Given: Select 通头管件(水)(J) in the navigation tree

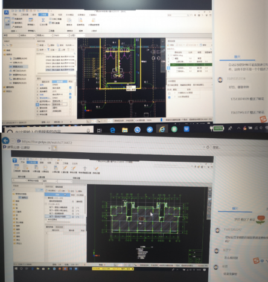Looking at the screenshot, I should pyautogui.click(x=18, y=79).
